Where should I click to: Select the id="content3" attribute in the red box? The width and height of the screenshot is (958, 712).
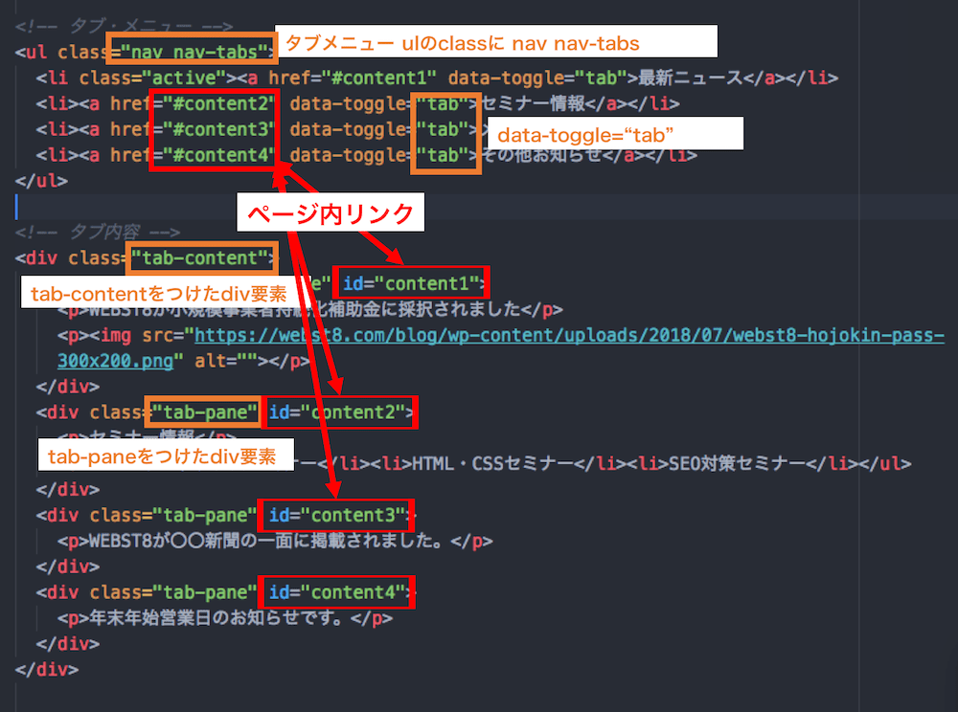[337, 515]
